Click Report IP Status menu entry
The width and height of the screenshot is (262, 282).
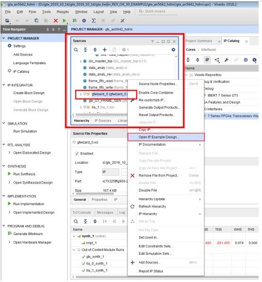151,271
